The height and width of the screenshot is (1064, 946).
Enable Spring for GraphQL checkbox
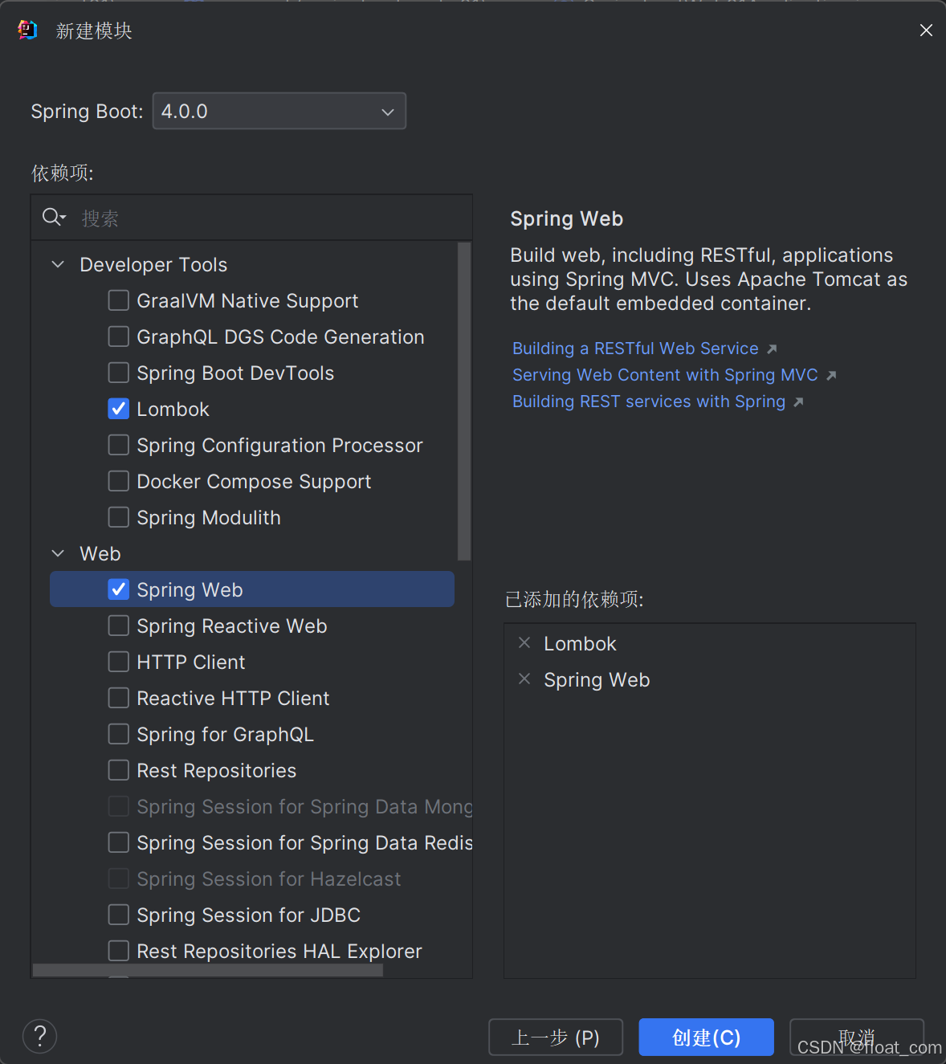(119, 734)
